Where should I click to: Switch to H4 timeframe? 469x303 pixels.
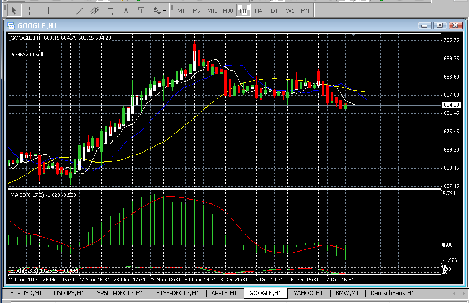(x=259, y=11)
